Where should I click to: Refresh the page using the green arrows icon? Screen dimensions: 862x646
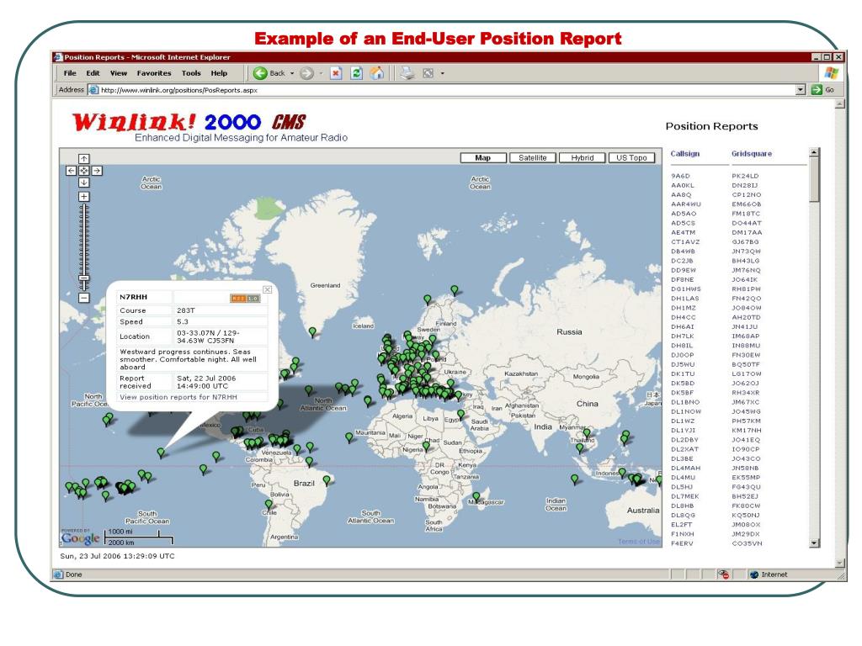pyautogui.click(x=356, y=73)
